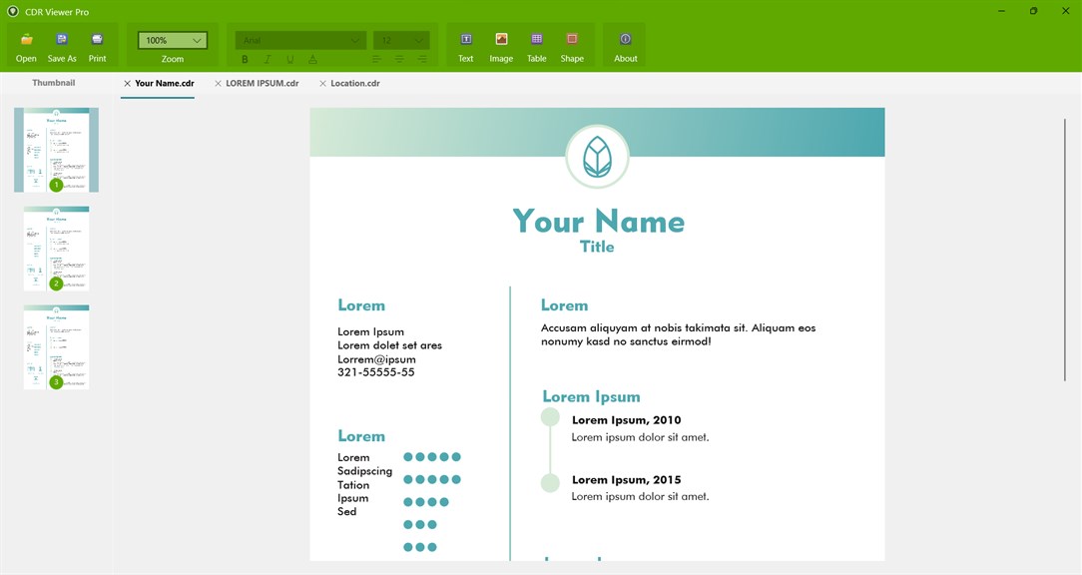
Task: Click the vertical document scrollbar
Action: point(1065,250)
